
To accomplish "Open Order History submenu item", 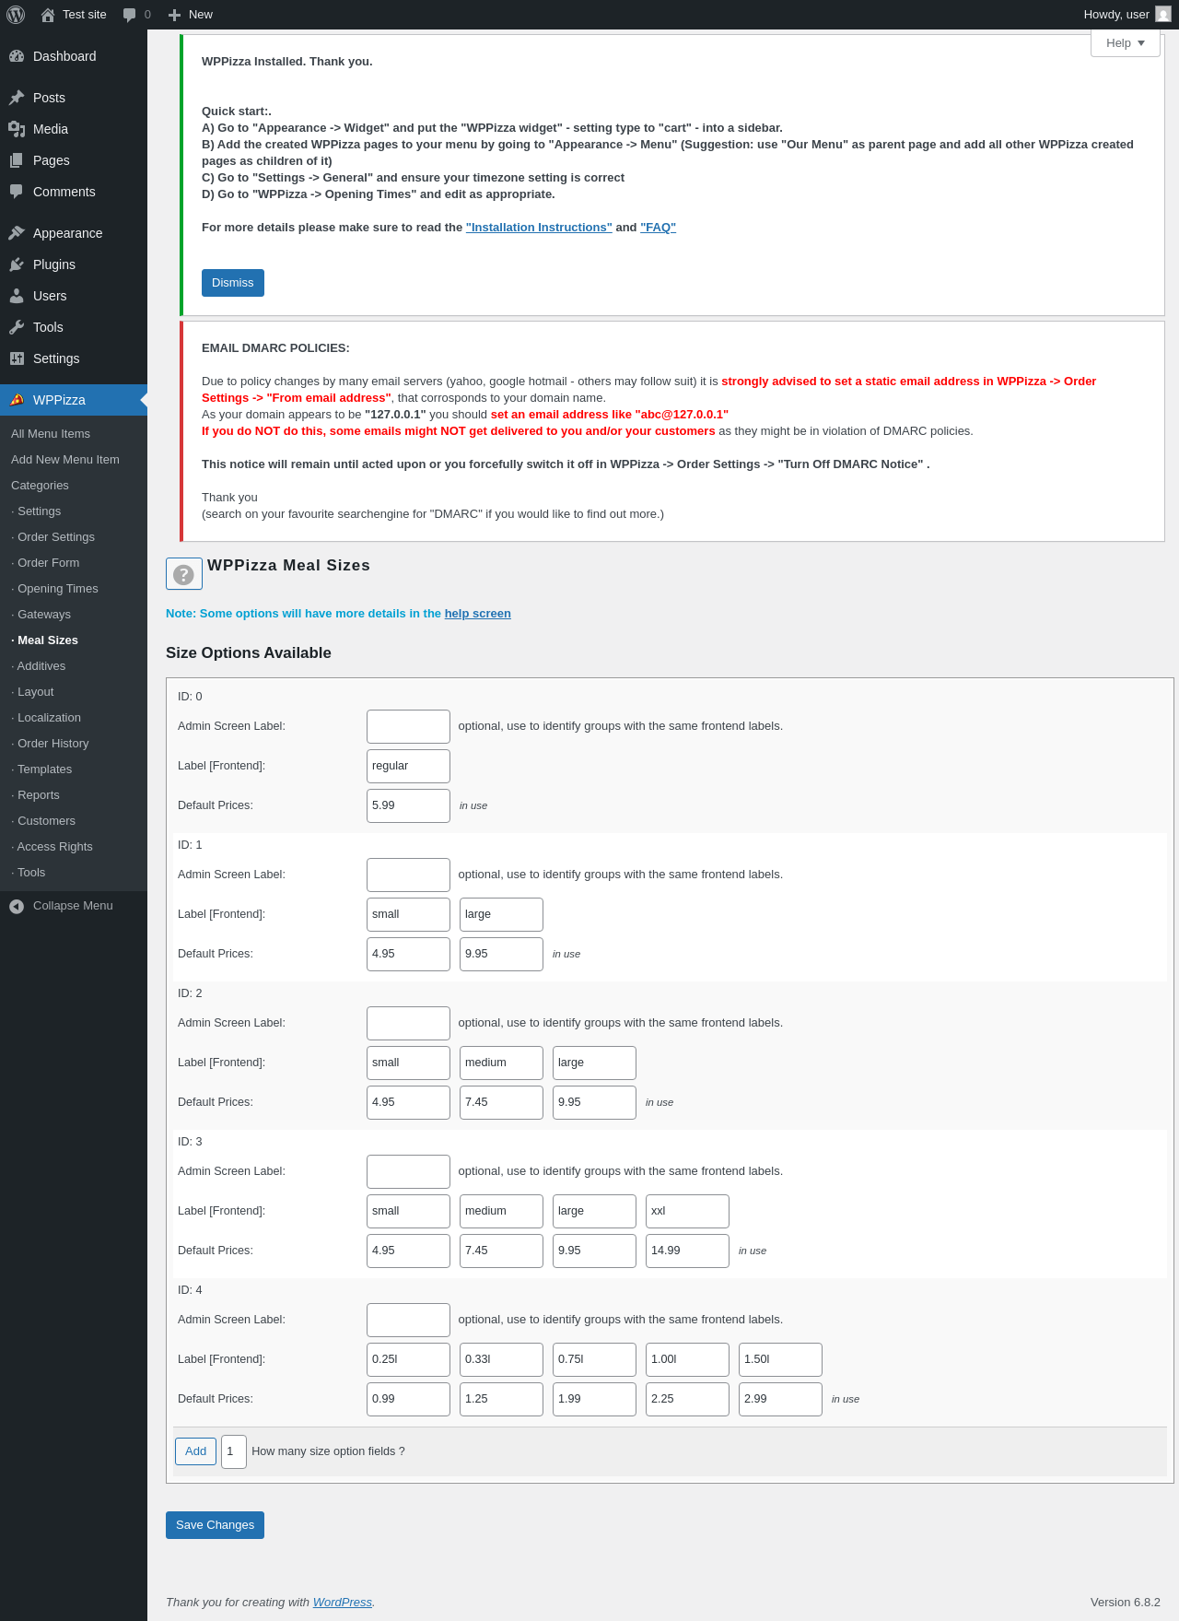I will (x=50, y=744).
